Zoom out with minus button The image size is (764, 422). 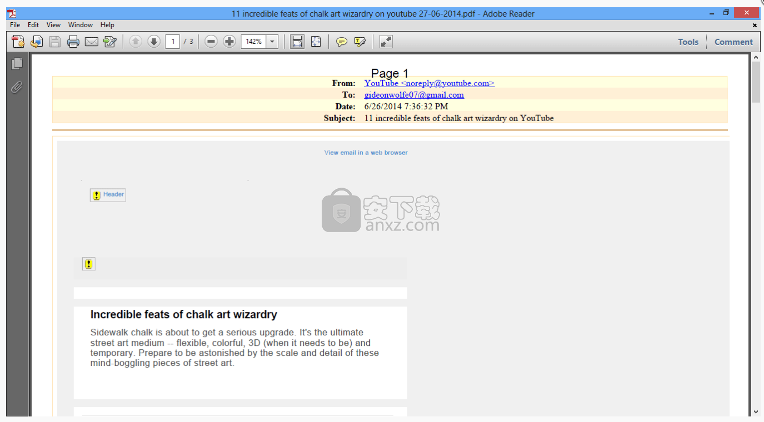pos(211,41)
